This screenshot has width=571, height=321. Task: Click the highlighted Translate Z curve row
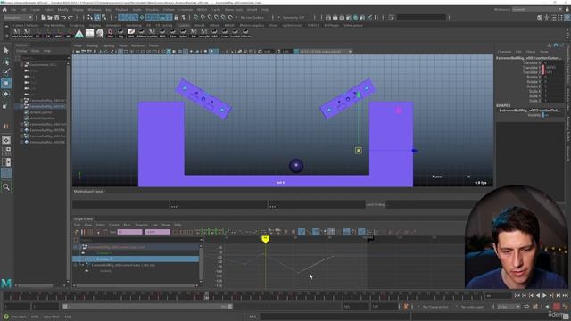(136, 259)
